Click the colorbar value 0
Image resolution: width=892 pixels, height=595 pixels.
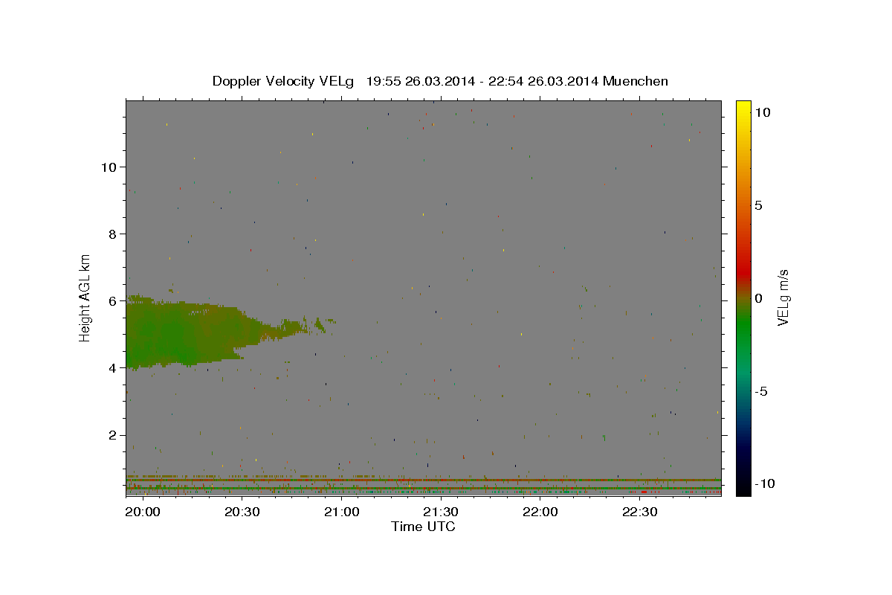[x=758, y=298]
